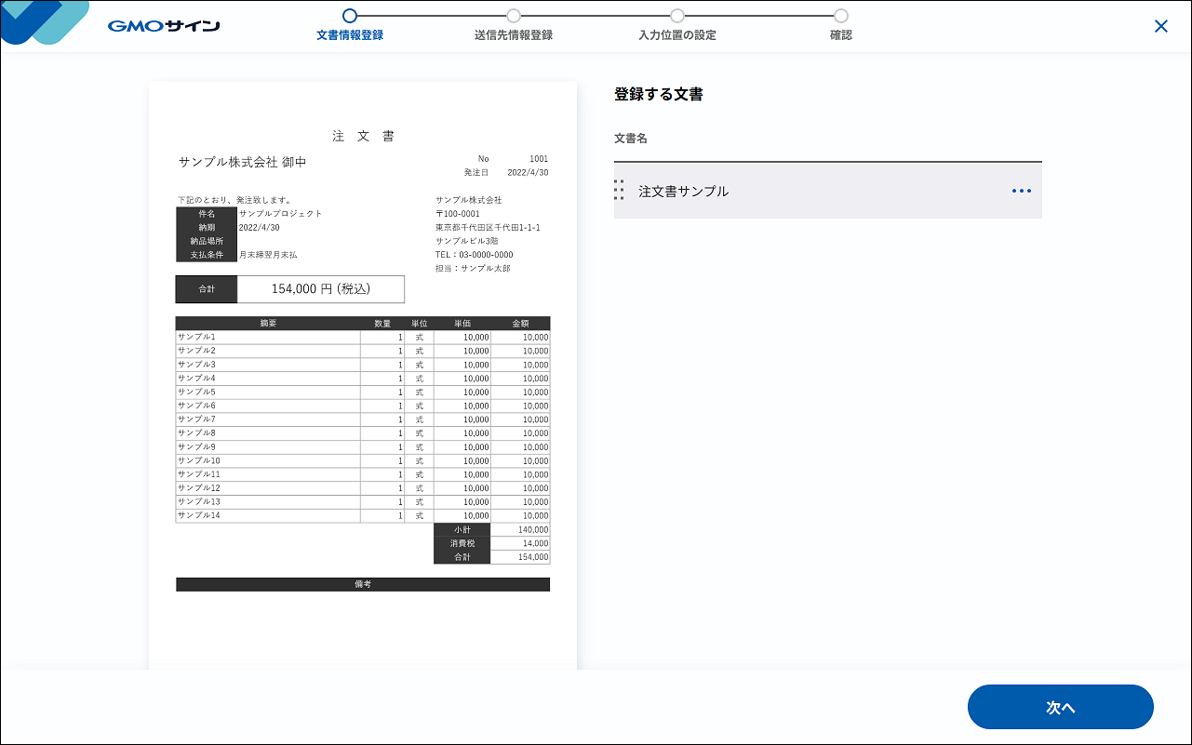Select the 注文書サンプル document row

(x=828, y=191)
